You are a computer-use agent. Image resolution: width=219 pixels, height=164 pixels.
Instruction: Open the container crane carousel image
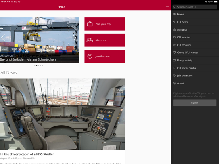40,40
